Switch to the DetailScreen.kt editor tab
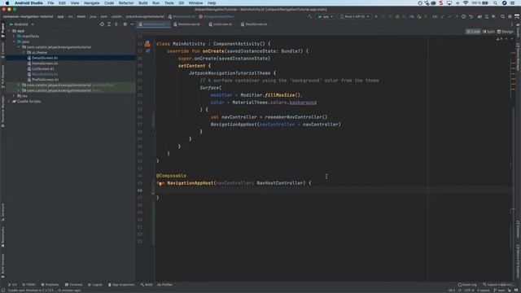This screenshot has height=293, width=521. click(256, 24)
